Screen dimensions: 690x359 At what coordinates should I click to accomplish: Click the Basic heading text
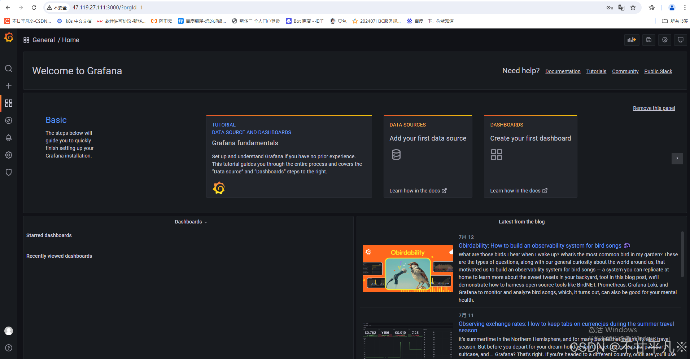click(x=56, y=120)
